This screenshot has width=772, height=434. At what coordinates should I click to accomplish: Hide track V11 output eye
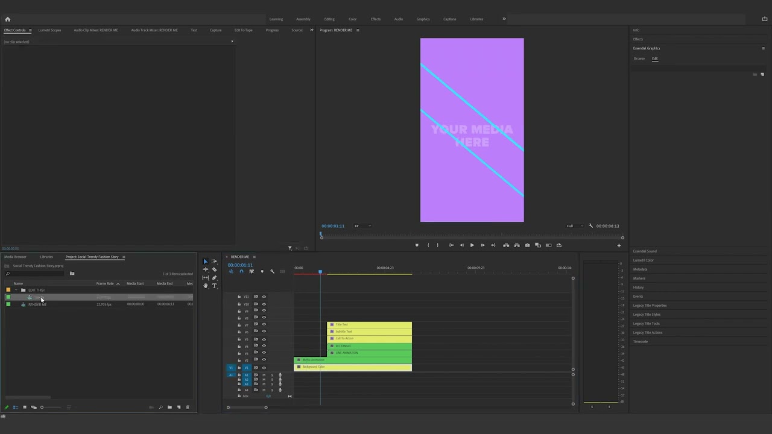pos(264,297)
